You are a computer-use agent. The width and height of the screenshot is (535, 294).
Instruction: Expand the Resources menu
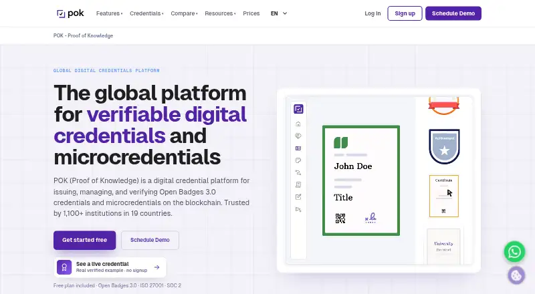point(220,13)
